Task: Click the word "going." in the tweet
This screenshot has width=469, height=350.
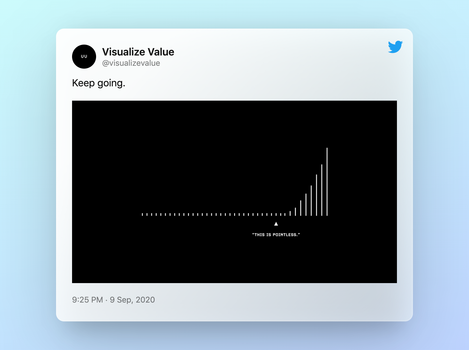Action: pyautogui.click(x=111, y=83)
